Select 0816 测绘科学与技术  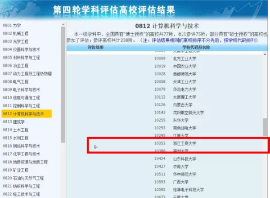point(21,146)
